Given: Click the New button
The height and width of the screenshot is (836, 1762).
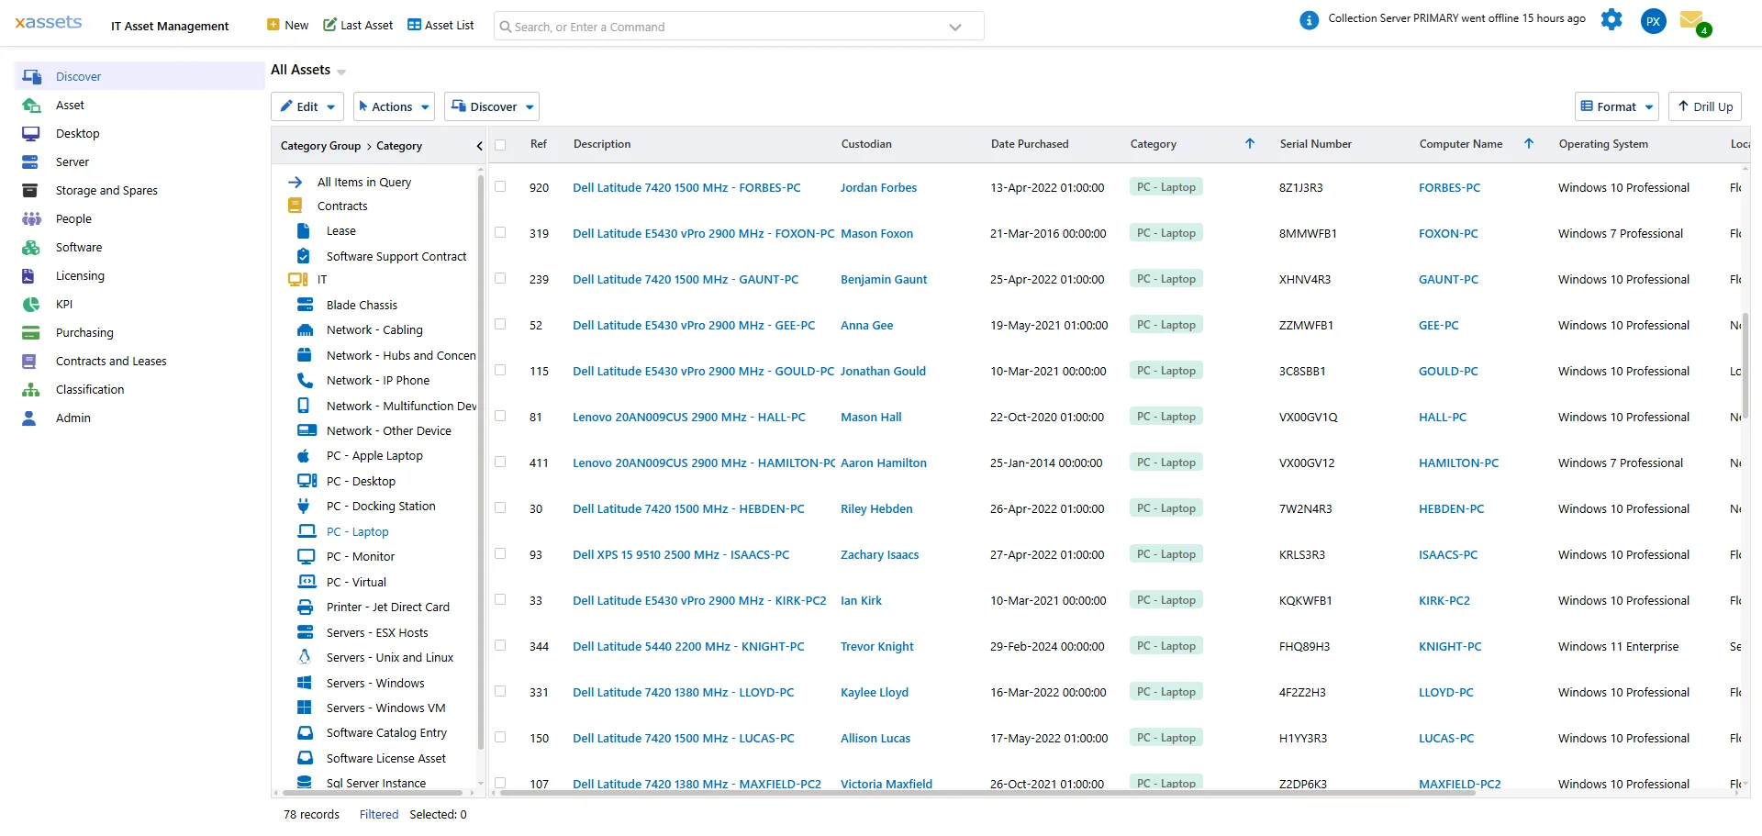Looking at the screenshot, I should coord(287,25).
